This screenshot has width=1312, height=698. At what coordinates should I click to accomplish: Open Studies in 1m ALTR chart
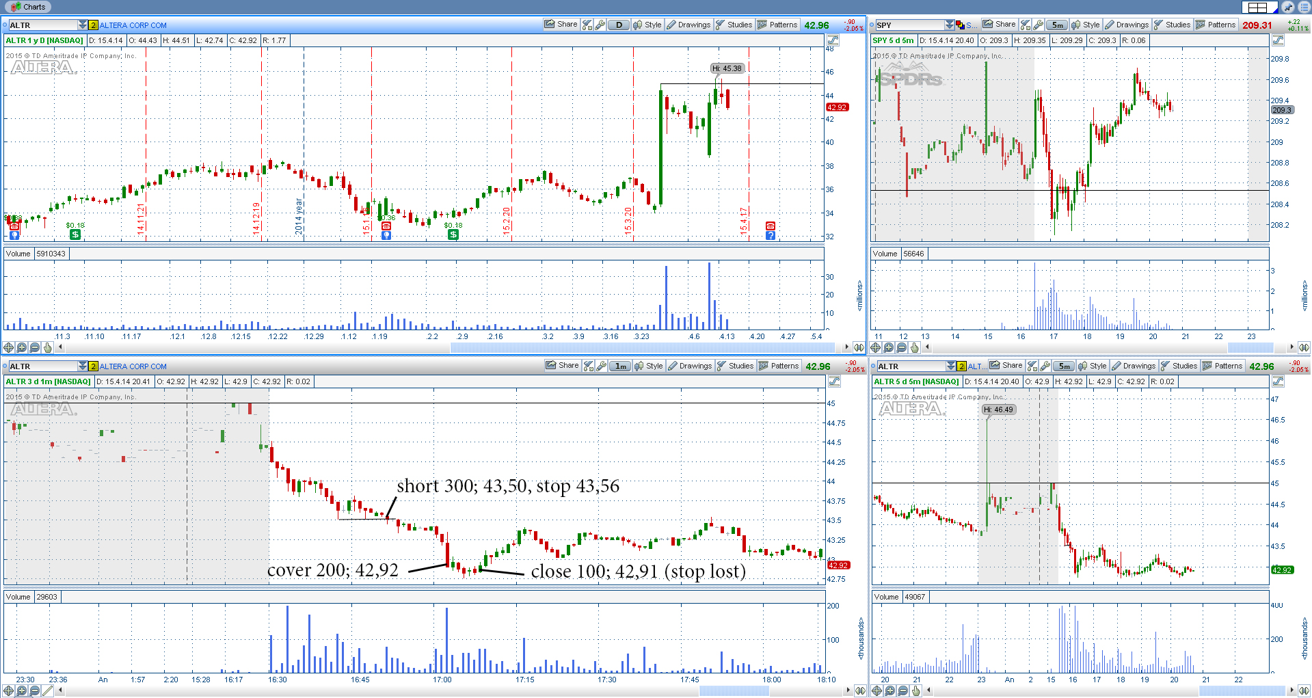click(x=735, y=366)
